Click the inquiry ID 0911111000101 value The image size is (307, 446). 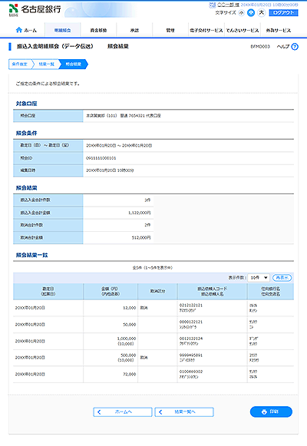[x=101, y=158]
